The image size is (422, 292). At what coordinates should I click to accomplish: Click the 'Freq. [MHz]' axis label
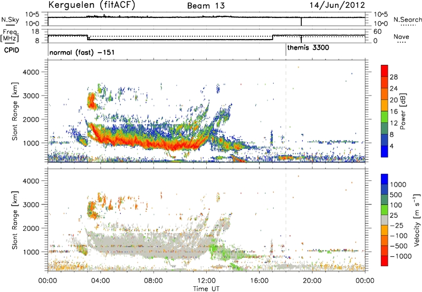(x=9, y=35)
